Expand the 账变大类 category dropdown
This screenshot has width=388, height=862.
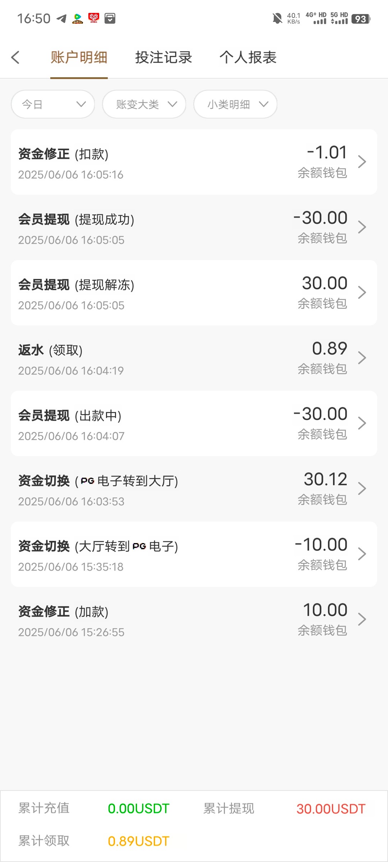pyautogui.click(x=144, y=105)
